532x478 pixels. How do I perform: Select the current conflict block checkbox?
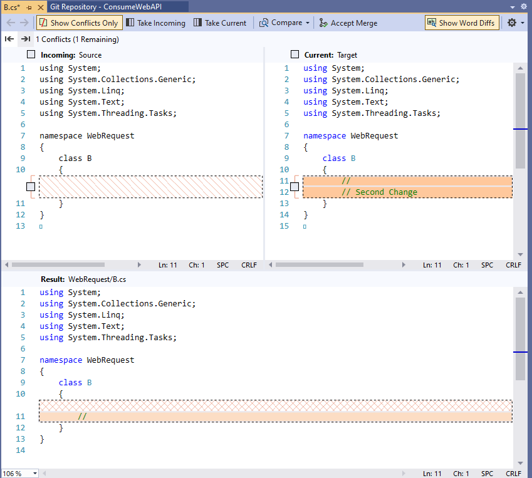coord(295,186)
